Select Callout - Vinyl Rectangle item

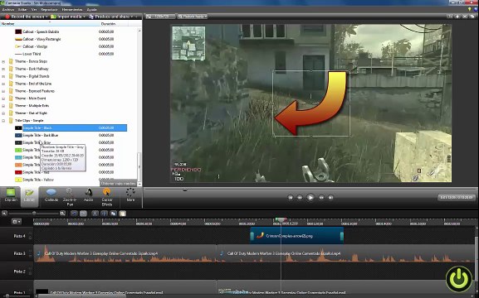click(x=42, y=39)
